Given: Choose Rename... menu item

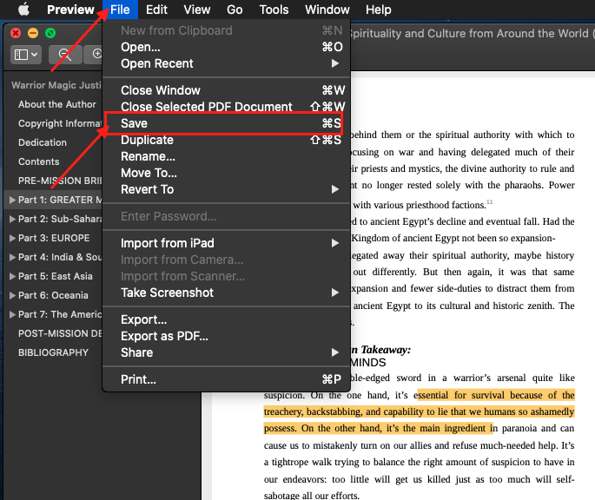Looking at the screenshot, I should (x=226, y=156).
